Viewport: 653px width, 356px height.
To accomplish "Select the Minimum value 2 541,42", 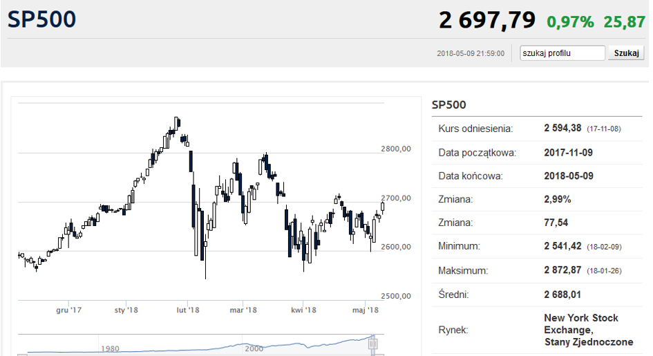I will coord(562,246).
